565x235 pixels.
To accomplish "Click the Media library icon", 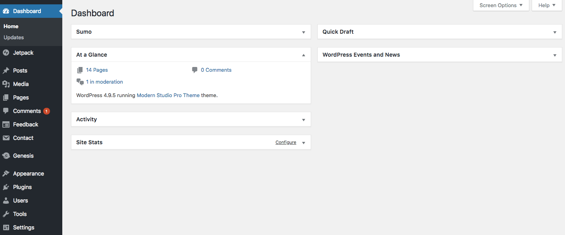I will tap(6, 84).
